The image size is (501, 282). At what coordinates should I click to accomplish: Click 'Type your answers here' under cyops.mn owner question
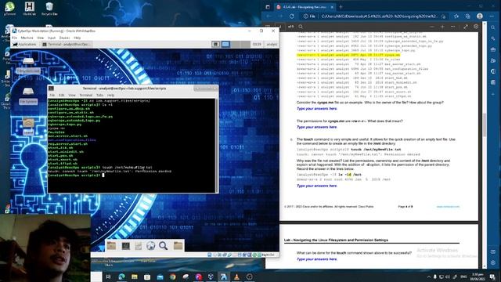(x=316, y=109)
